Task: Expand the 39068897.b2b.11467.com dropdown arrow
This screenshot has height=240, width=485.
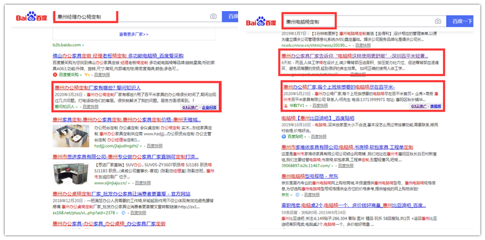Action: point(332,166)
